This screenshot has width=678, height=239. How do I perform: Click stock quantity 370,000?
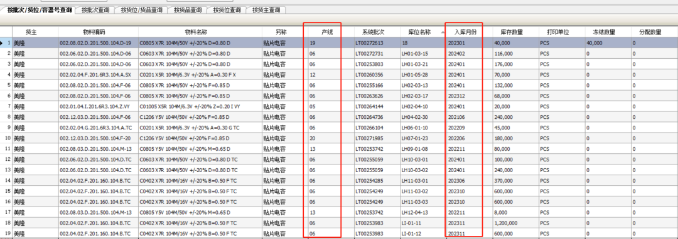point(503,180)
